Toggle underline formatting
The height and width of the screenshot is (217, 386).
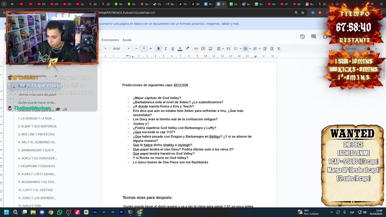click(x=172, y=49)
